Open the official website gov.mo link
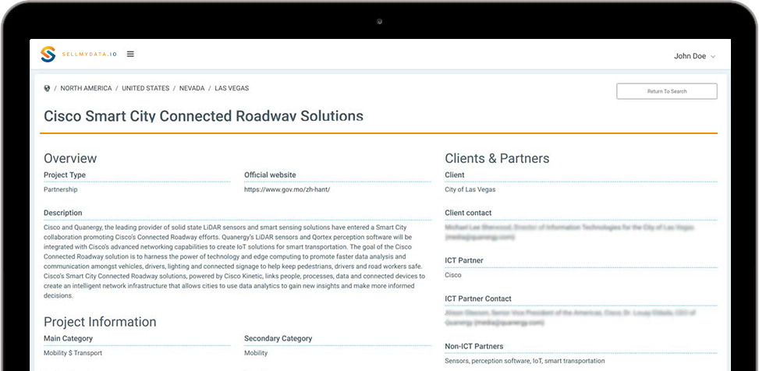 tap(287, 189)
